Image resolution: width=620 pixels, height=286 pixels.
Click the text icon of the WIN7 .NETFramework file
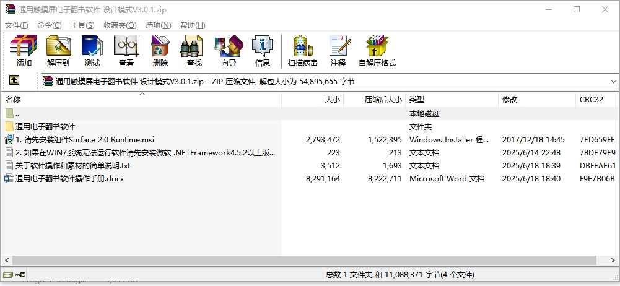coord(9,152)
